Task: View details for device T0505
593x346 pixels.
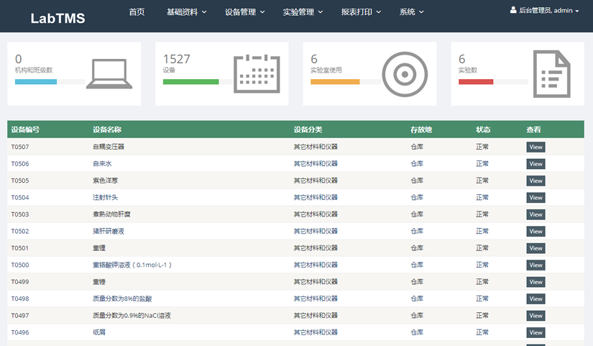Action: tap(535, 181)
